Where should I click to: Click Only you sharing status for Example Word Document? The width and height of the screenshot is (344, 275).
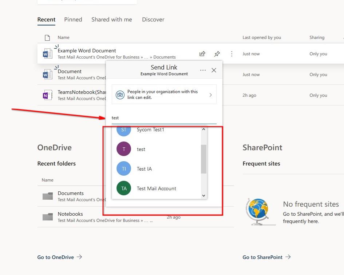[318, 54]
